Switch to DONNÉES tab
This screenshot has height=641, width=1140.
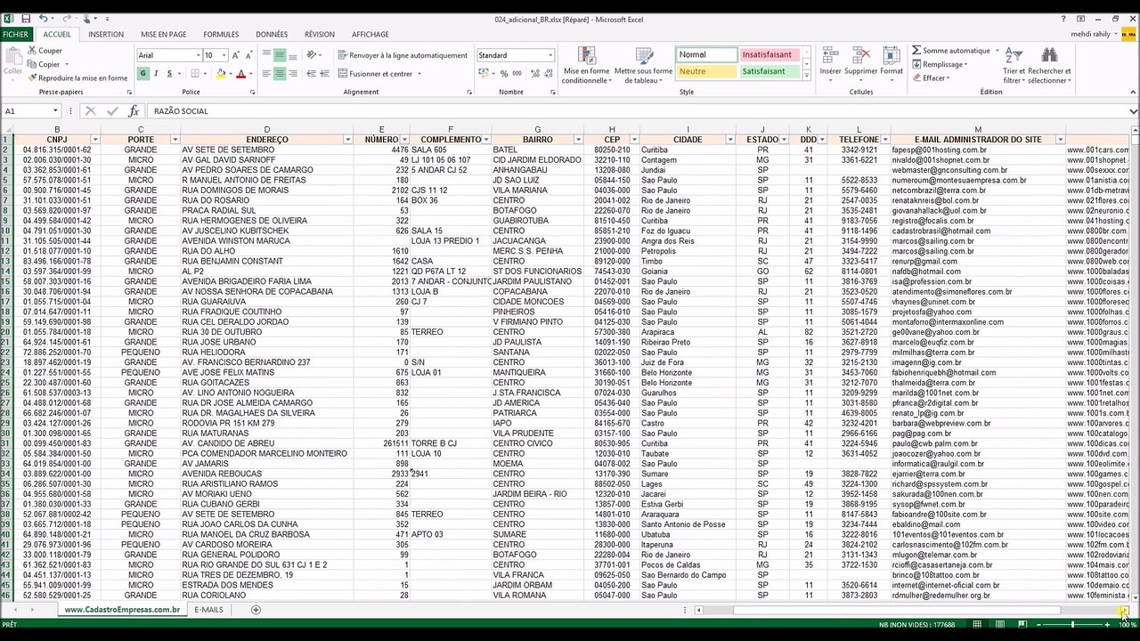click(272, 35)
